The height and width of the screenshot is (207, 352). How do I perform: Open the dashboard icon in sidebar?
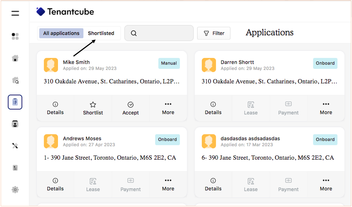(x=15, y=36)
